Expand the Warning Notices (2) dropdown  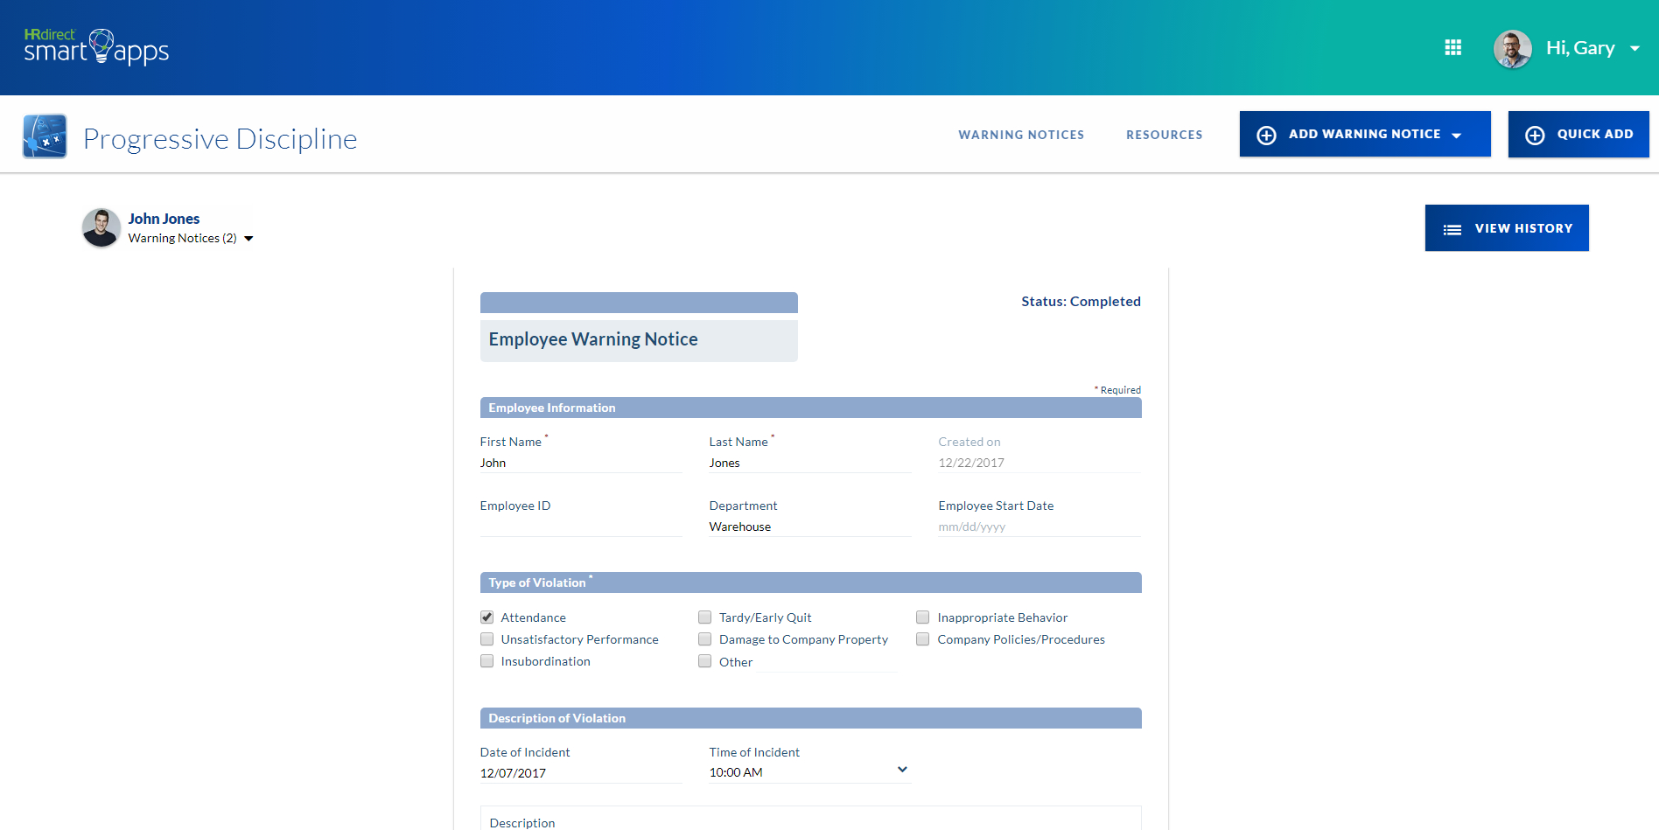(248, 239)
